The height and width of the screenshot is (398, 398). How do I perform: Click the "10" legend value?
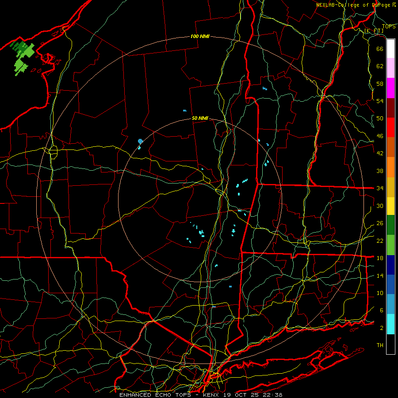pyautogui.click(x=380, y=293)
